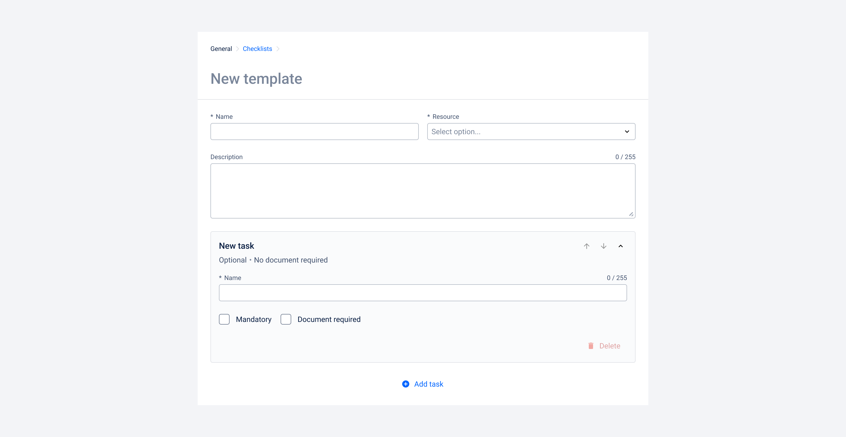Screen dimensions: 846x437
Task: Click the Mandatory label text
Action: (253, 319)
